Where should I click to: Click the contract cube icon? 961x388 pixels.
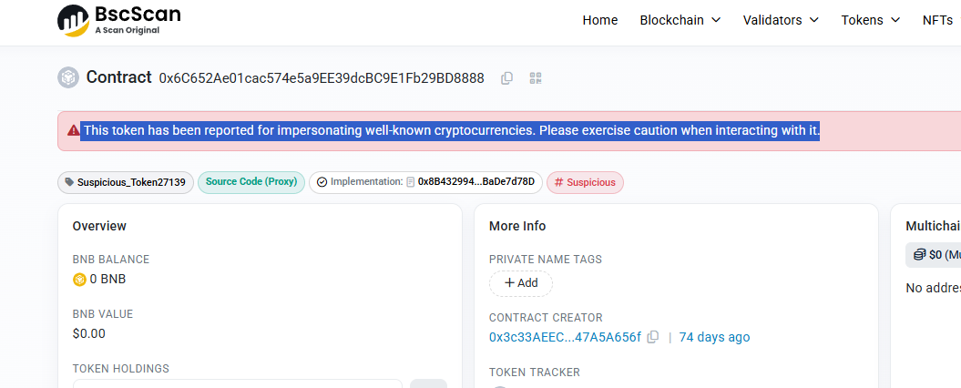point(68,77)
